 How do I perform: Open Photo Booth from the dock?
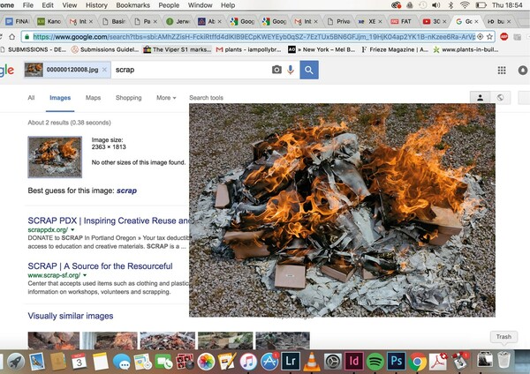coord(185,362)
